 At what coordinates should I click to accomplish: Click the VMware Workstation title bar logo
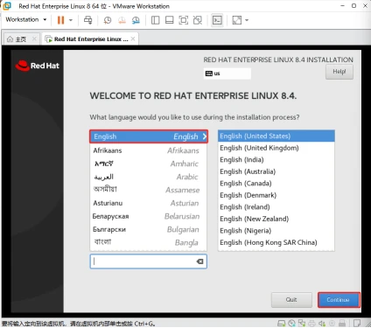tap(7, 6)
